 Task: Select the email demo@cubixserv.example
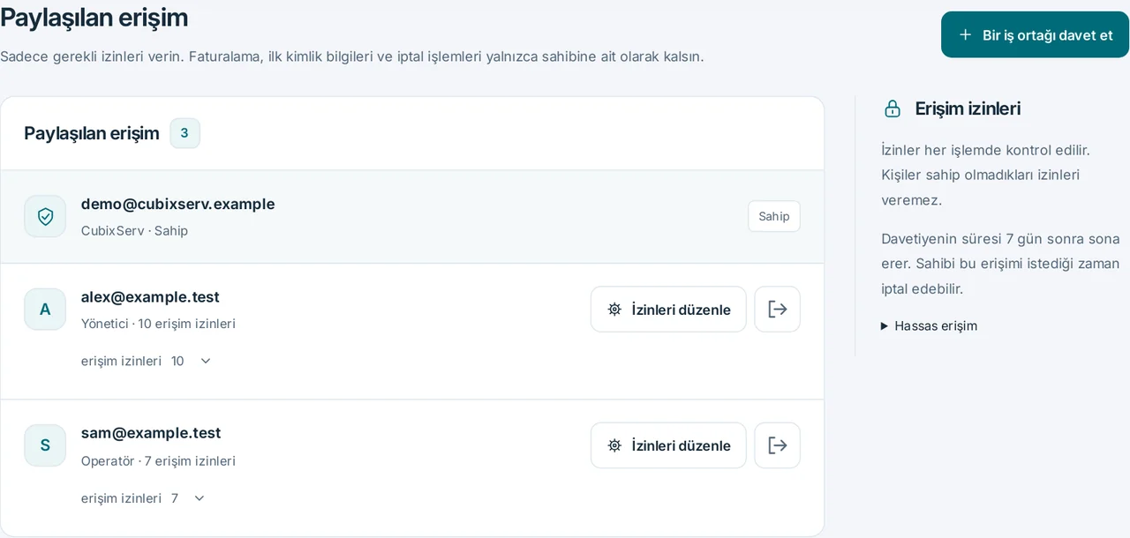coord(178,204)
